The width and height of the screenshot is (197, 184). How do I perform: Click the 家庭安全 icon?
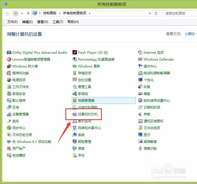[x=9, y=94]
